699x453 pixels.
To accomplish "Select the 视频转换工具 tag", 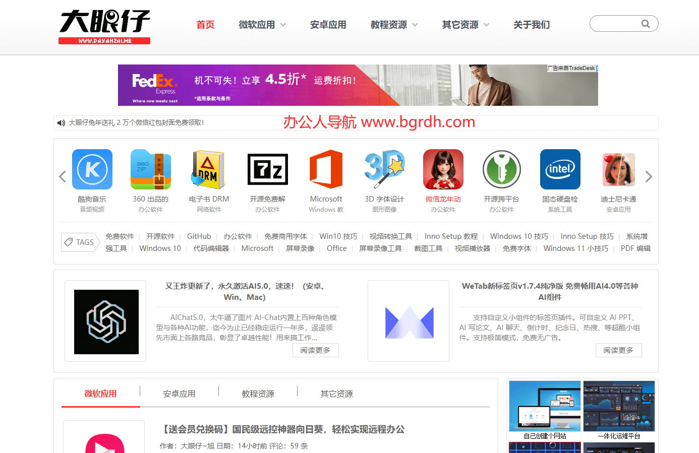I will click(391, 236).
